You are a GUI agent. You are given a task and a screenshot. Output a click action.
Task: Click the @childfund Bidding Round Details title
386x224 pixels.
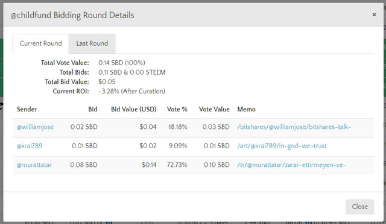point(72,15)
